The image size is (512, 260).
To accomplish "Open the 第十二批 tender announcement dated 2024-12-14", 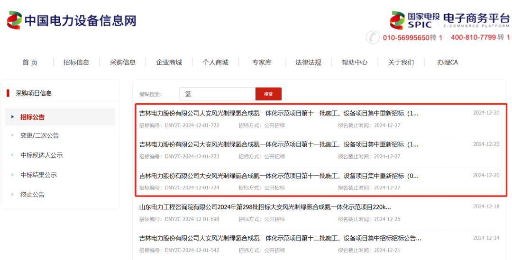I will tap(280, 238).
